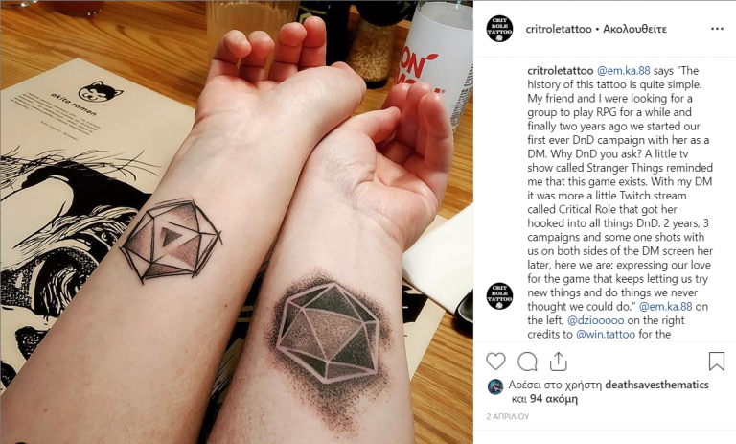Open second @em.ka.88 mention near caption end
This screenshot has width=736, height=444.
666,306
